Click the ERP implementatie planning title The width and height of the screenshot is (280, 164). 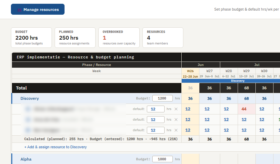coord(75,57)
